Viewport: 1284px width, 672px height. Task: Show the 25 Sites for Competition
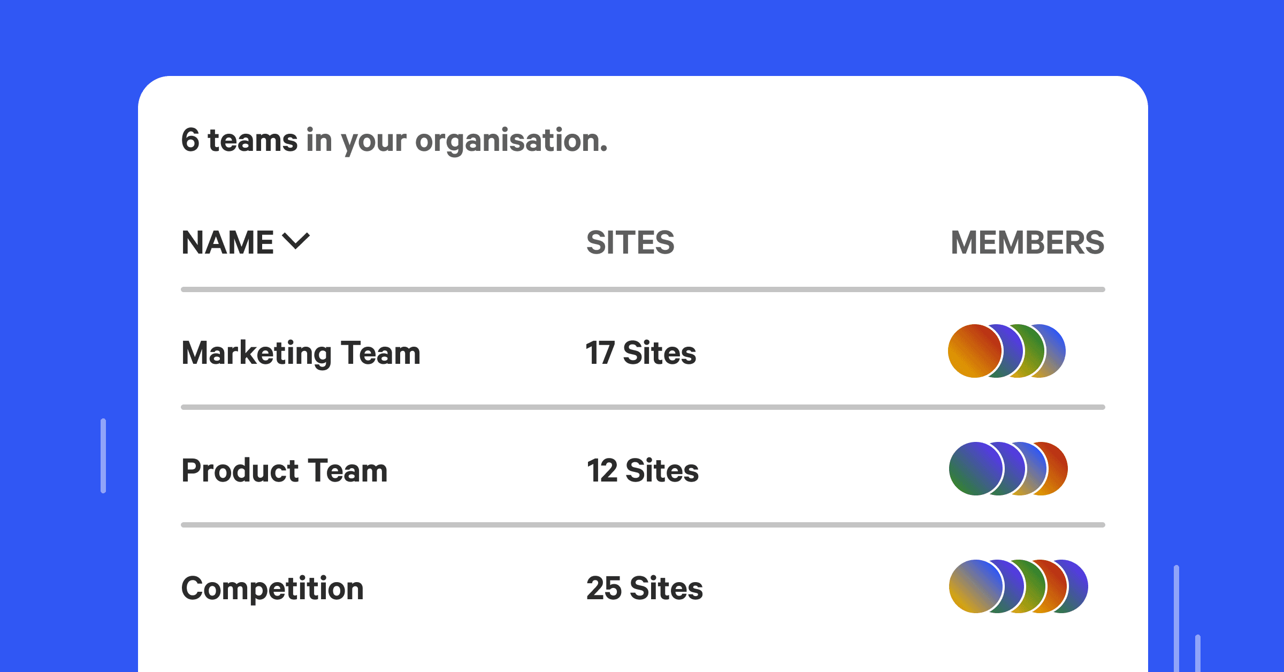(644, 589)
